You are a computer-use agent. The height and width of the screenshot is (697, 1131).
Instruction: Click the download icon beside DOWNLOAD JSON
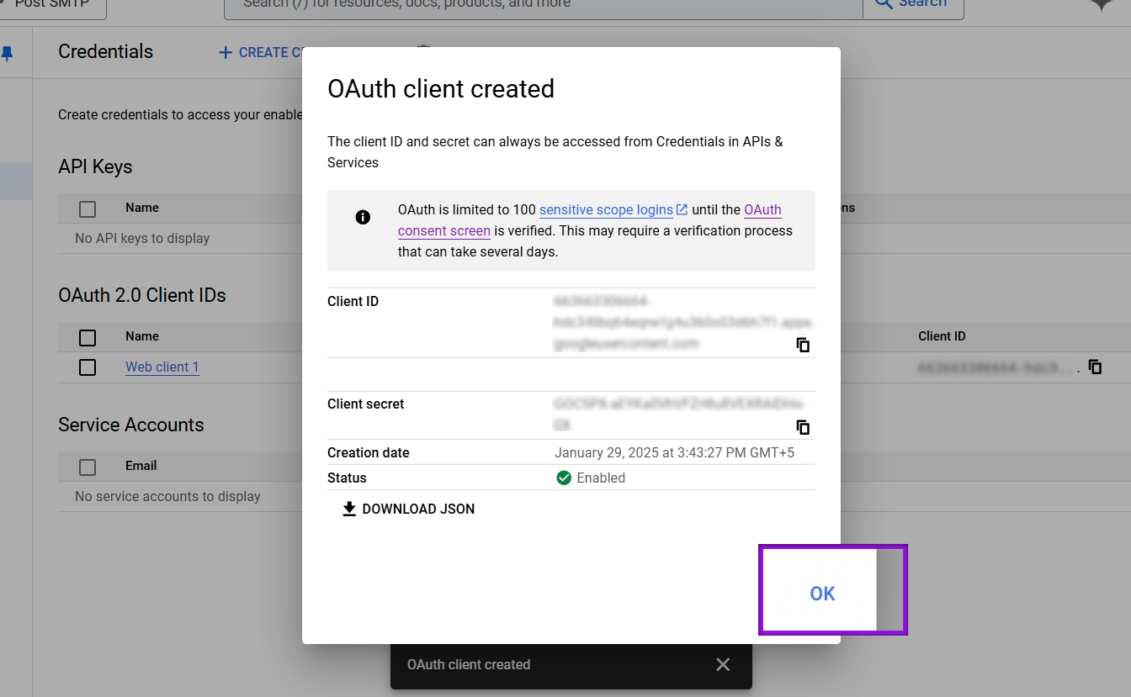349,509
